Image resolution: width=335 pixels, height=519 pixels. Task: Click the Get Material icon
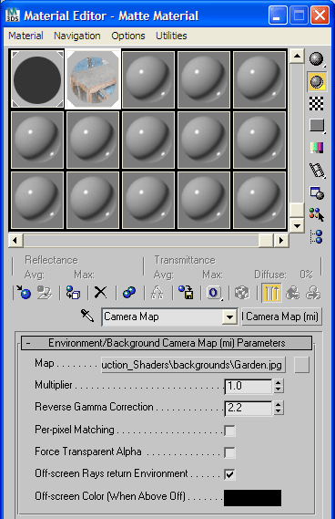coord(24,293)
